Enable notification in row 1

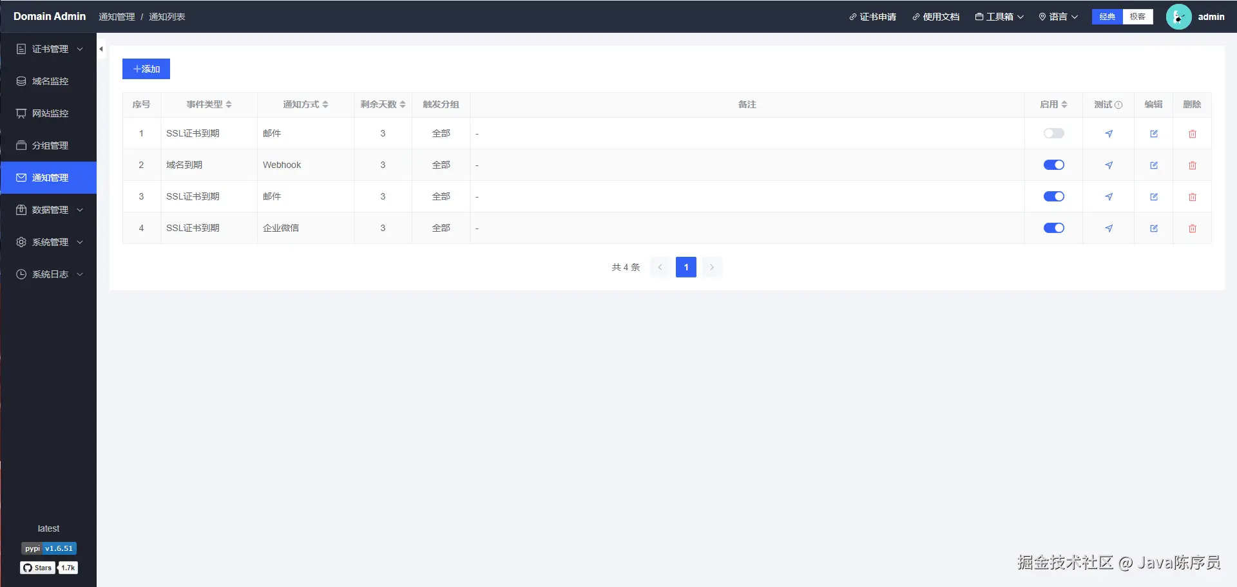coord(1054,133)
